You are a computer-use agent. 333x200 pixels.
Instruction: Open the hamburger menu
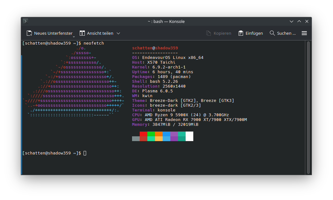pyautogui.click(x=304, y=33)
